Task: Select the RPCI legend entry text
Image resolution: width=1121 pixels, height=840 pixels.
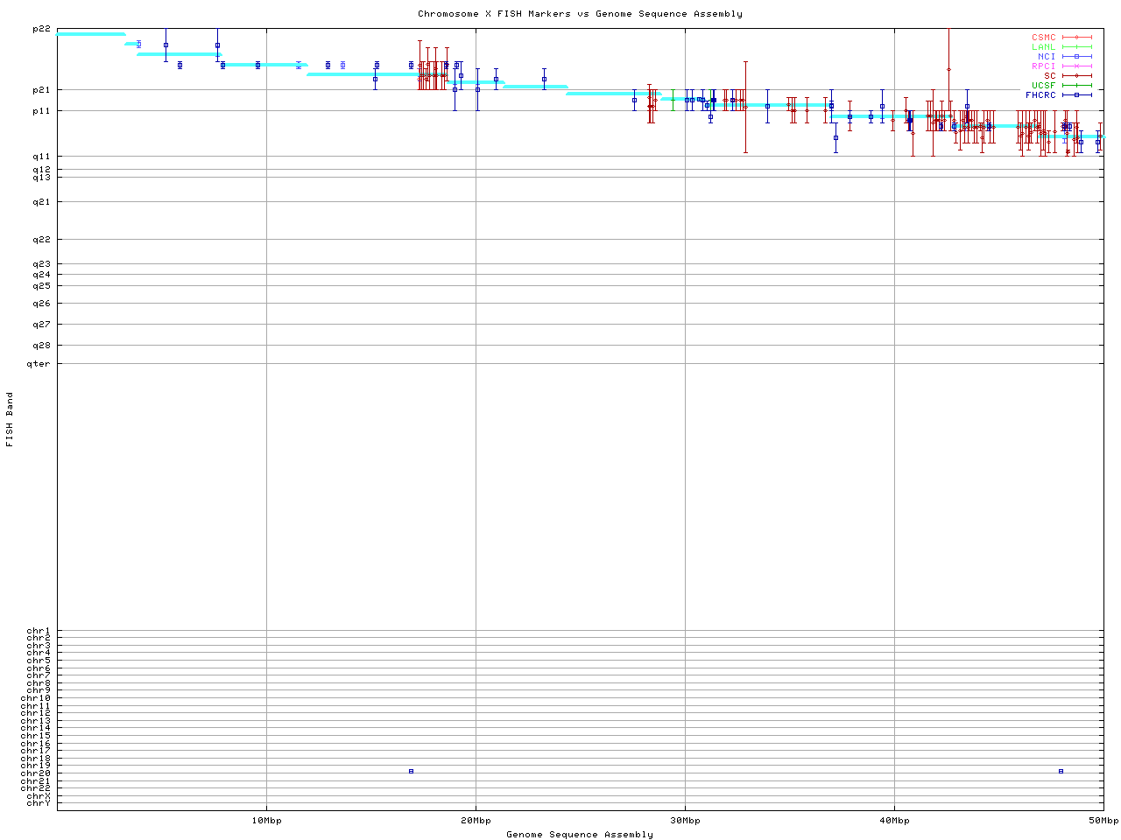Action: 1043,66
